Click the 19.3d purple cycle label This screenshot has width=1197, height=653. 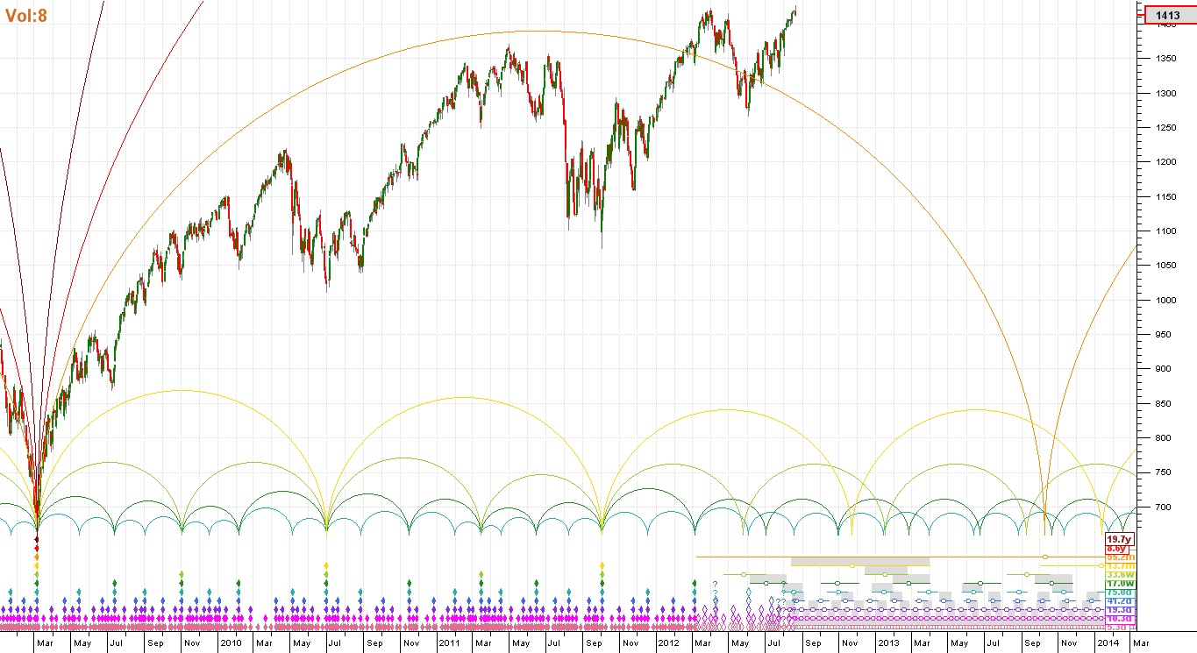1118,610
